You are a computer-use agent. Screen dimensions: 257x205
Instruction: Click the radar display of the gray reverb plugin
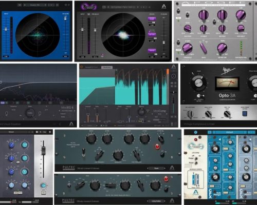pos(123,35)
